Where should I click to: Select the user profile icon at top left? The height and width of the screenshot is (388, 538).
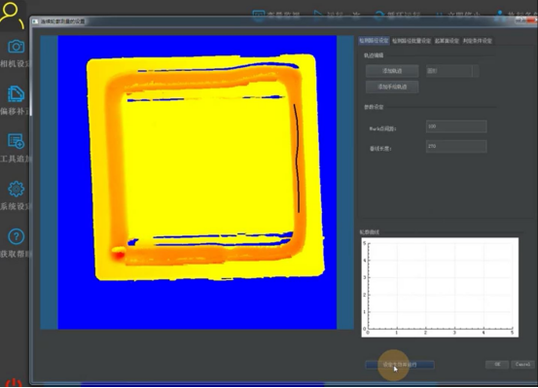point(12,15)
